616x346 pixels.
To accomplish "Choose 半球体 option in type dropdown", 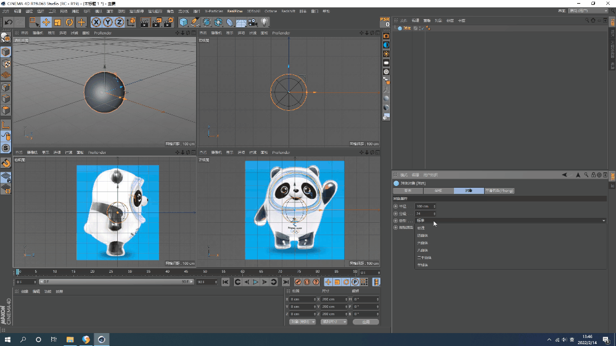I will click(x=423, y=265).
